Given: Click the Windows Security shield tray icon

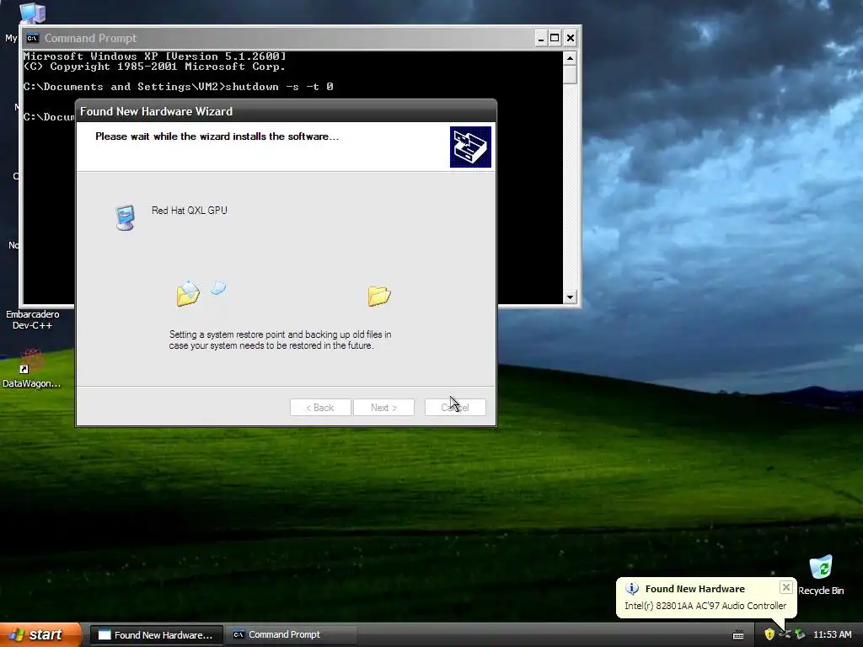Looking at the screenshot, I should tap(769, 634).
